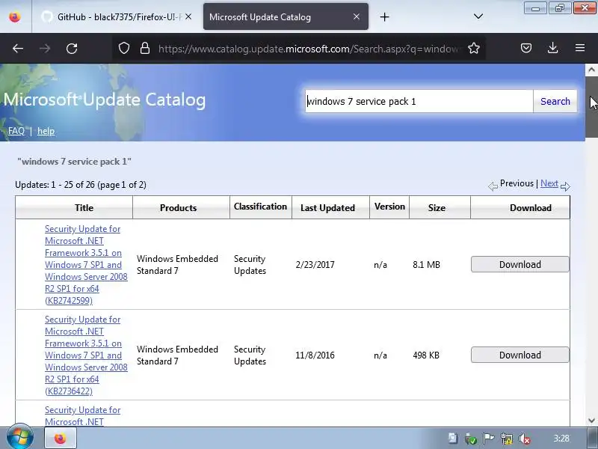The height and width of the screenshot is (449, 598).
Task: Sort by the Size column header
Action: [x=437, y=208]
